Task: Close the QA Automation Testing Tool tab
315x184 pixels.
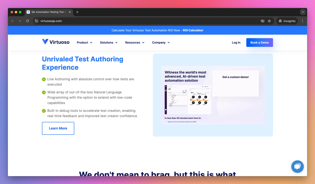Action: (70, 12)
